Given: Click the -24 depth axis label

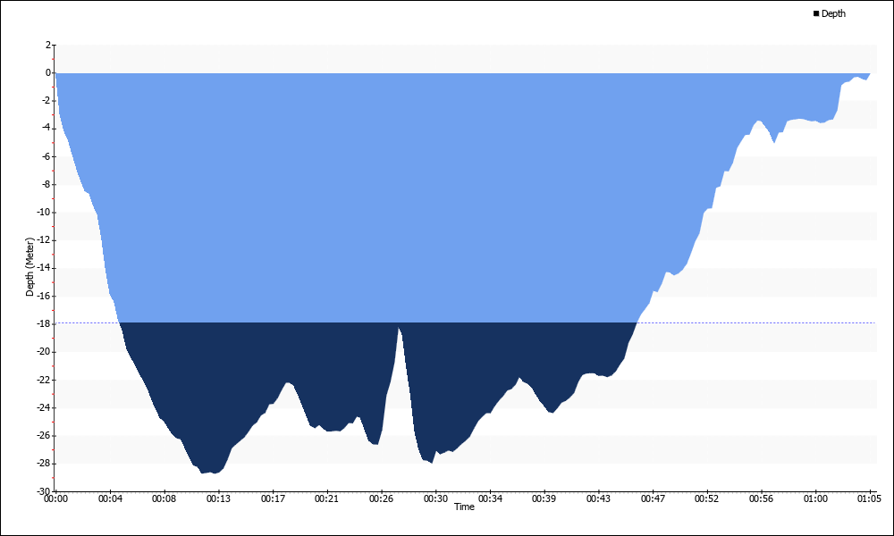Looking at the screenshot, I should pyautogui.click(x=45, y=407).
